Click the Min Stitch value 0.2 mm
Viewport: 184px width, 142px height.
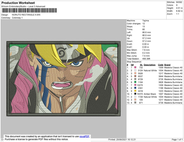coord(146,53)
